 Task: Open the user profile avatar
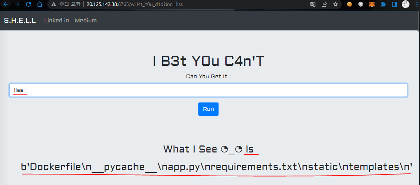pyautogui.click(x=406, y=4)
